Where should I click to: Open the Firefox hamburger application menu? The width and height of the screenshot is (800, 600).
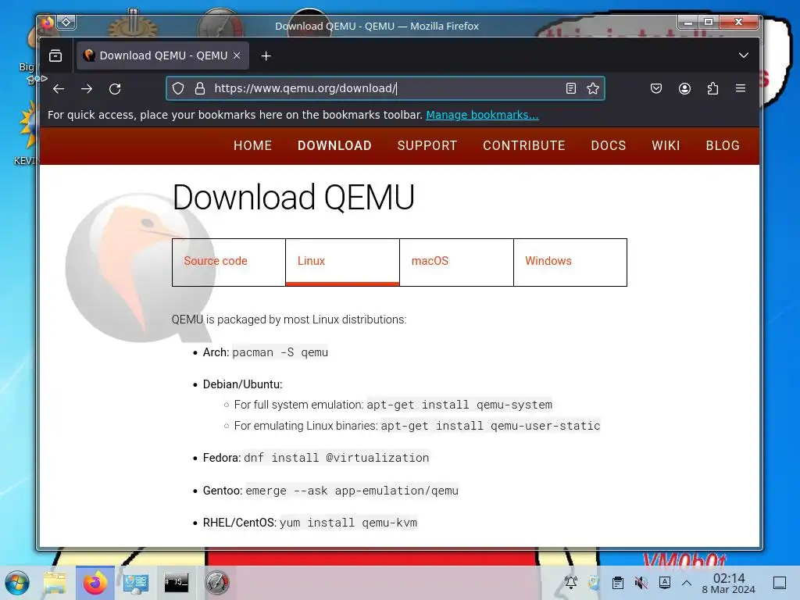(x=741, y=88)
